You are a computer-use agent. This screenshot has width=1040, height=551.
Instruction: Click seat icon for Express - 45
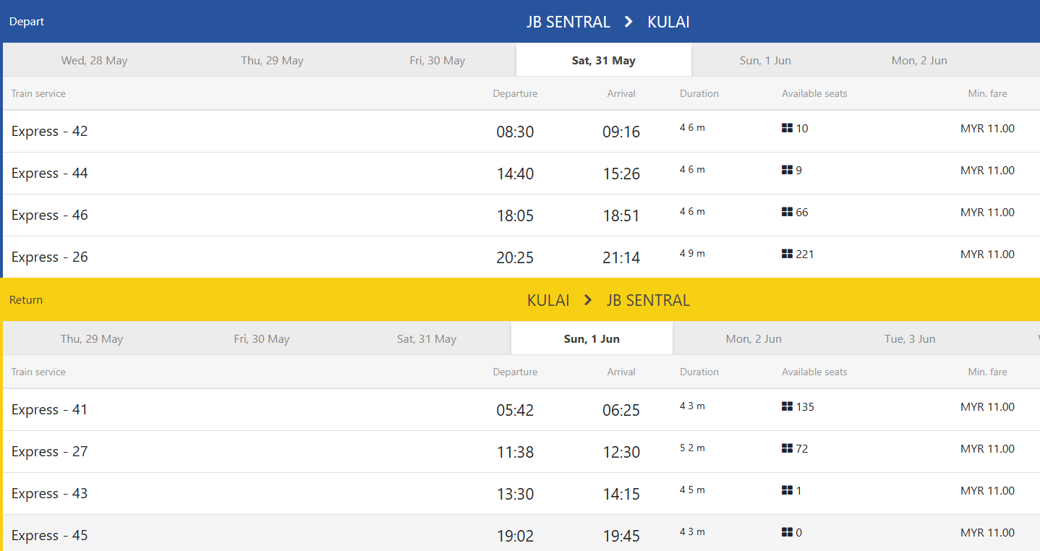pos(788,533)
